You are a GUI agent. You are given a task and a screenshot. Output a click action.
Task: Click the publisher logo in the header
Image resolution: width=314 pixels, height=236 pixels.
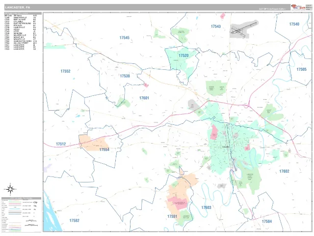[x=298, y=7]
